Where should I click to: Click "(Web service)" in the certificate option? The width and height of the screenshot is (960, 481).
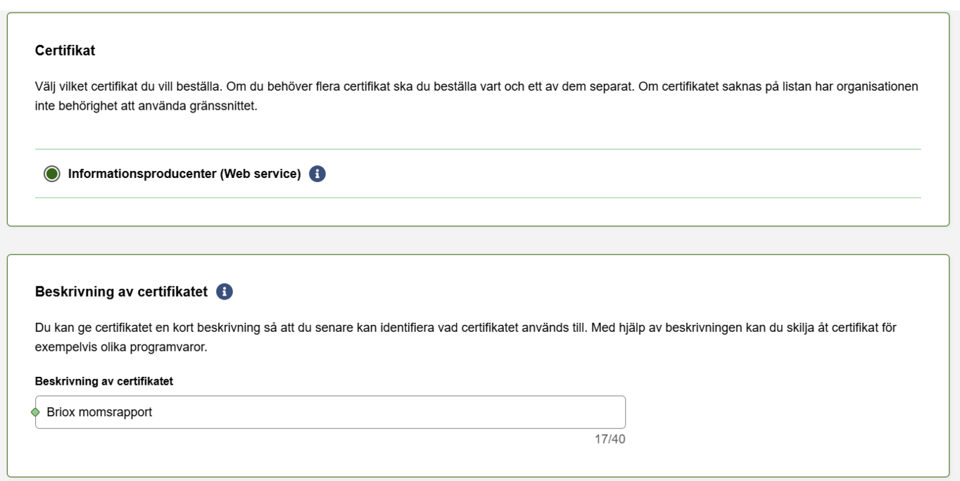click(260, 174)
